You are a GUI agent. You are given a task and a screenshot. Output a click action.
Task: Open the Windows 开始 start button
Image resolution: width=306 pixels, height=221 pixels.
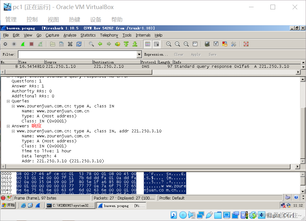pyautogui.click(x=8, y=205)
